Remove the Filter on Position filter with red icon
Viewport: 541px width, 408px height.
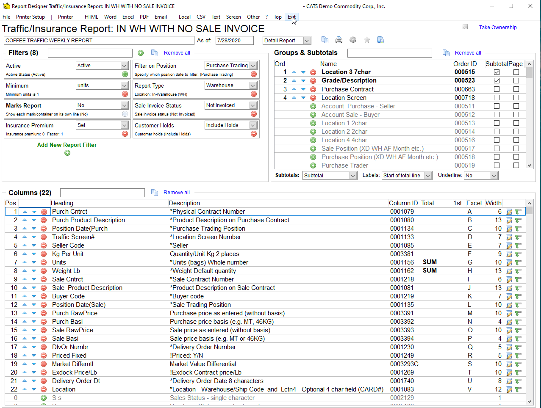[x=254, y=74]
